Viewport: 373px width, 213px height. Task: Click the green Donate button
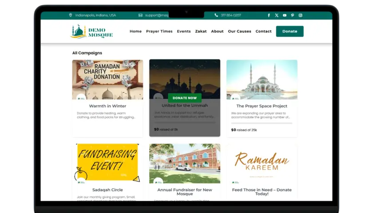point(290,32)
